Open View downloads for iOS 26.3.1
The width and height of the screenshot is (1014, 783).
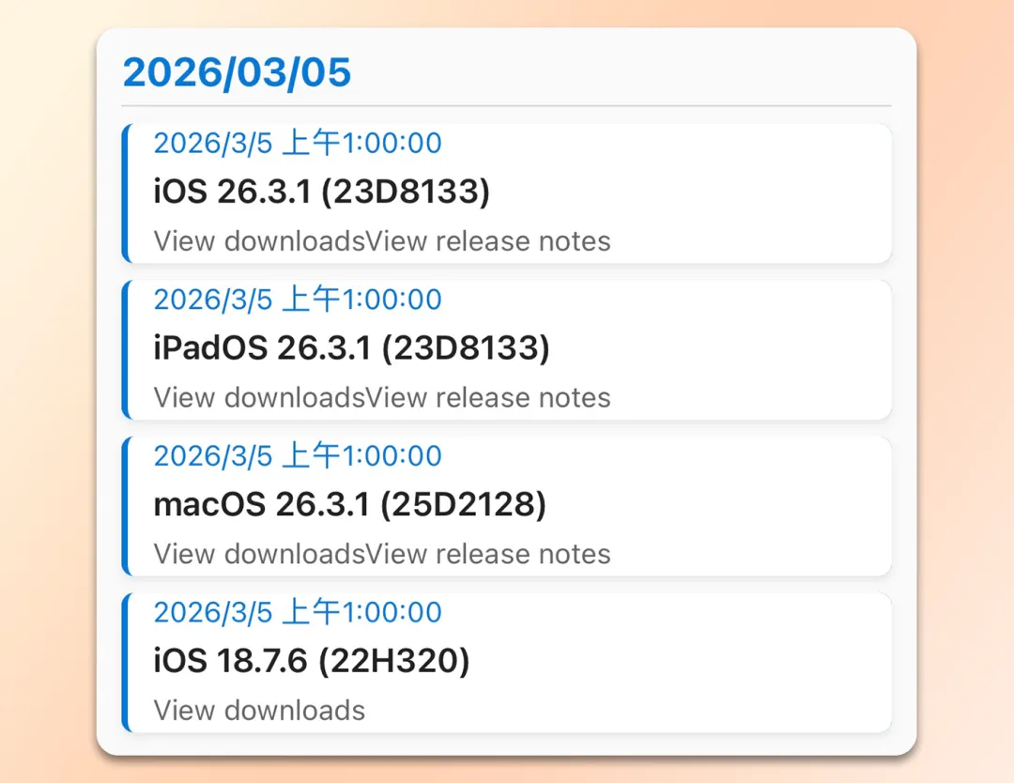click(x=258, y=241)
